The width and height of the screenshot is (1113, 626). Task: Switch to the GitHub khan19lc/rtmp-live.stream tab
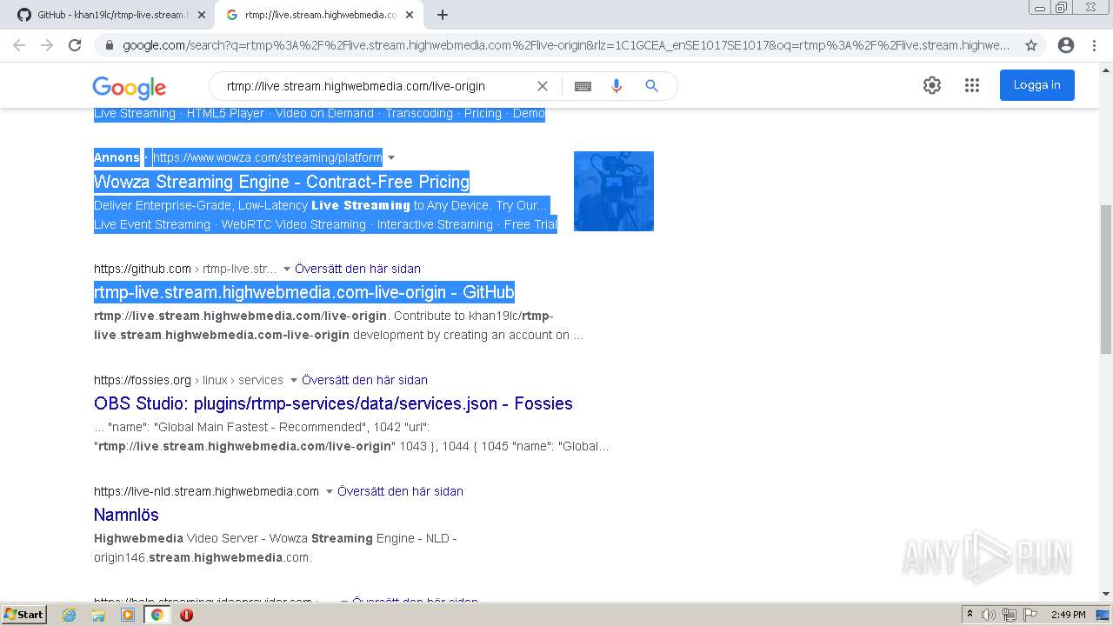click(110, 15)
